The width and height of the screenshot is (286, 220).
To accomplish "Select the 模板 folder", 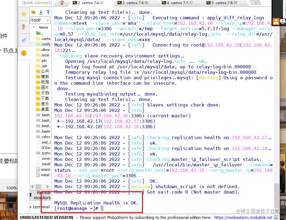I will click(43, 77).
